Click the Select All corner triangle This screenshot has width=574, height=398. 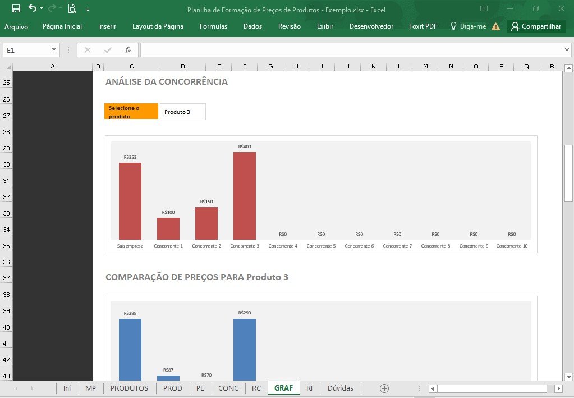tap(7, 67)
